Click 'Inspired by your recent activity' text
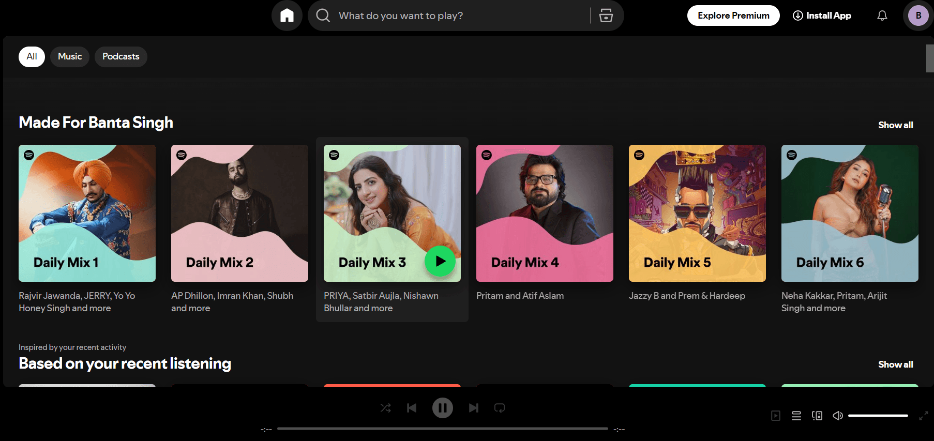The height and width of the screenshot is (441, 934). click(72, 347)
